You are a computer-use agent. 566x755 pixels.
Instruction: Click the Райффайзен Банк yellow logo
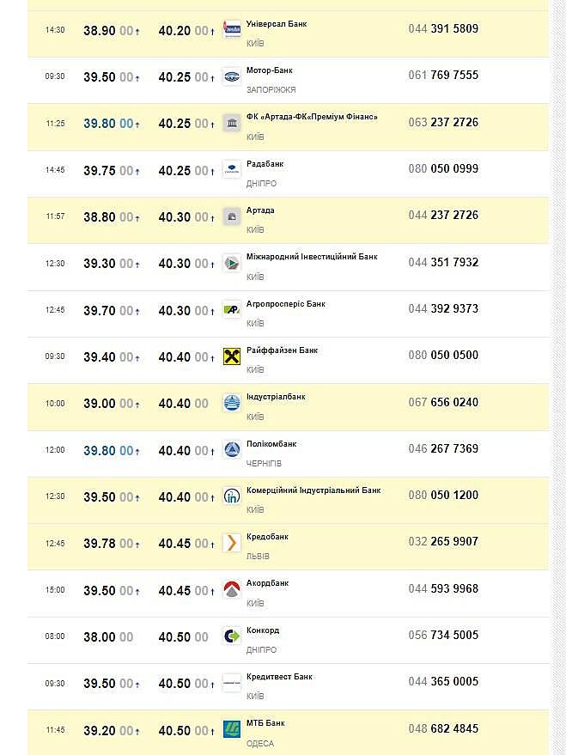[x=232, y=356]
